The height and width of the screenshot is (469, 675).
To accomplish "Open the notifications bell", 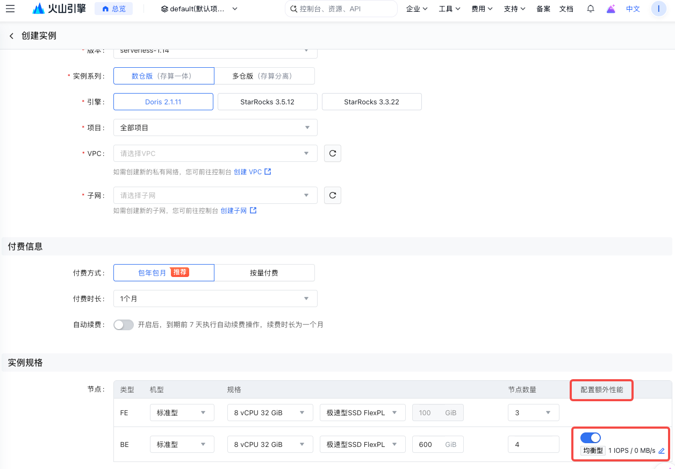I will pyautogui.click(x=591, y=9).
